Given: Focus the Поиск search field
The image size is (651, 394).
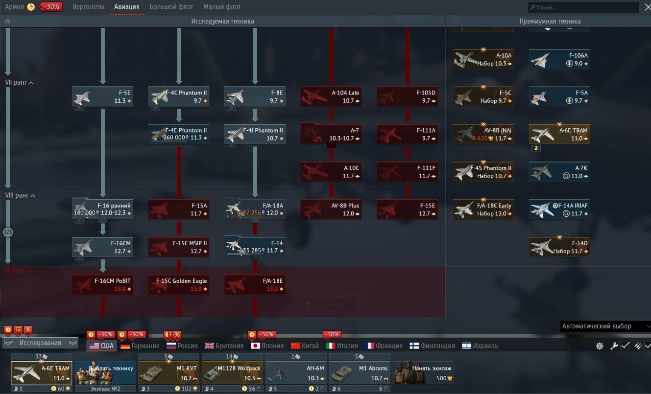Looking at the screenshot, I should point(583,7).
